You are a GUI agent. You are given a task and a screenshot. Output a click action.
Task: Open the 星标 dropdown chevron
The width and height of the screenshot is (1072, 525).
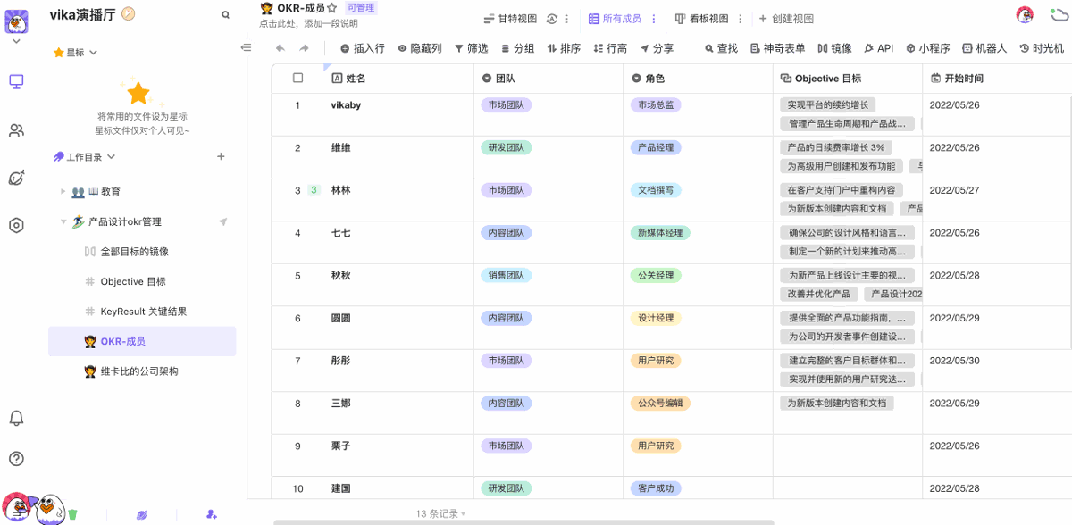(93, 53)
